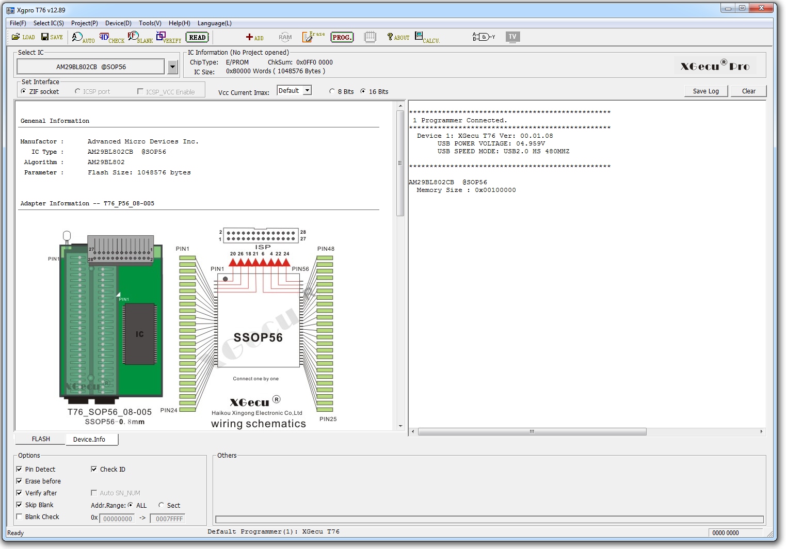Select the 8 Bits radio button

[x=332, y=91]
